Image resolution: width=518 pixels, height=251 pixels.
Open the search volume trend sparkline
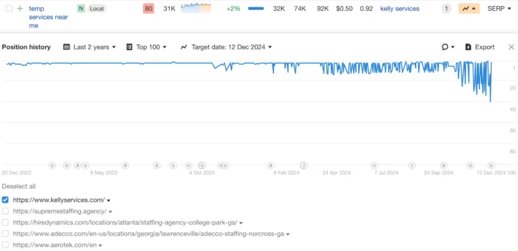pyautogui.click(x=196, y=8)
